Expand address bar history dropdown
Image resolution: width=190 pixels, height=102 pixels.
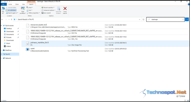pos(140,19)
